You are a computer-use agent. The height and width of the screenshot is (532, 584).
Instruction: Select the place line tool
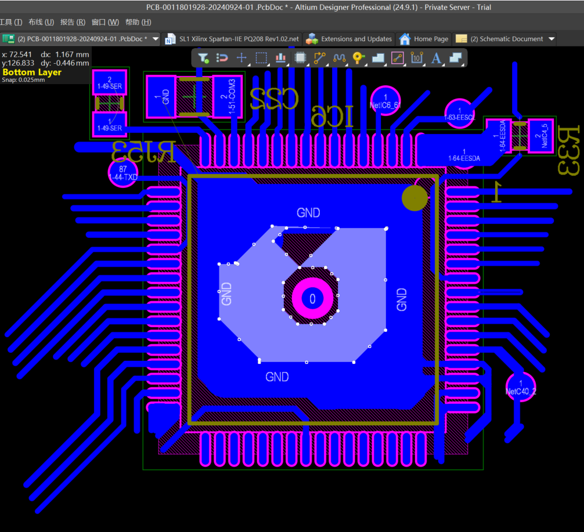pos(398,58)
